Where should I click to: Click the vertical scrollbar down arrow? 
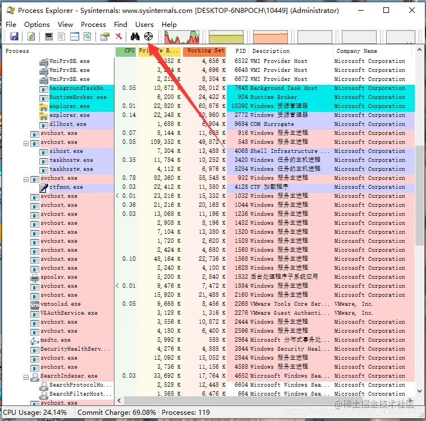pos(419,391)
